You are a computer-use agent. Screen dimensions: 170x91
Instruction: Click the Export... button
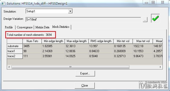85,73
